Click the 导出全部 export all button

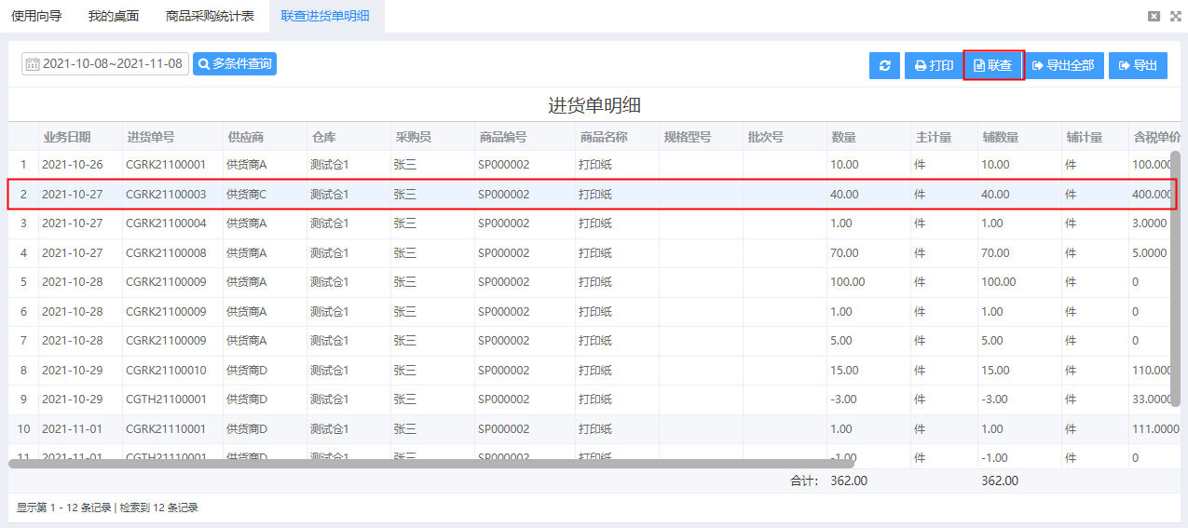coord(1063,65)
